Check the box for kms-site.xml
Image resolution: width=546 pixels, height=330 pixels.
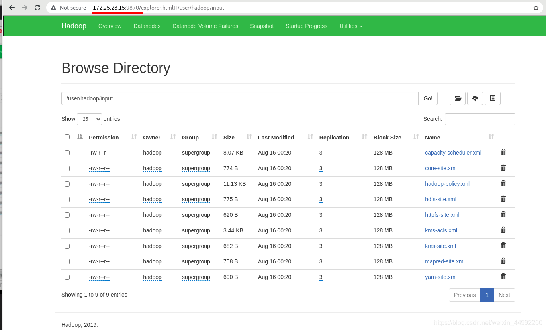coord(67,246)
